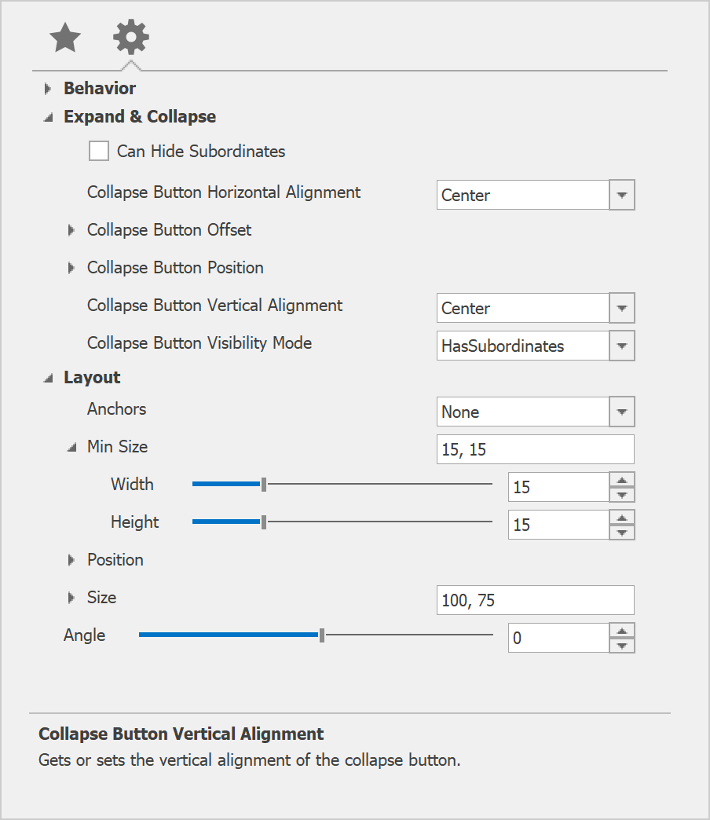Switch to the star favorites tab

point(65,38)
